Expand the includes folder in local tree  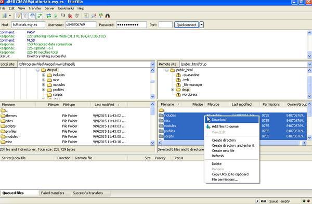tap(44, 75)
